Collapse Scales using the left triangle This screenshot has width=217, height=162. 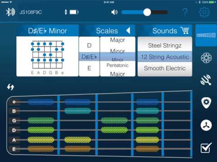point(128,31)
